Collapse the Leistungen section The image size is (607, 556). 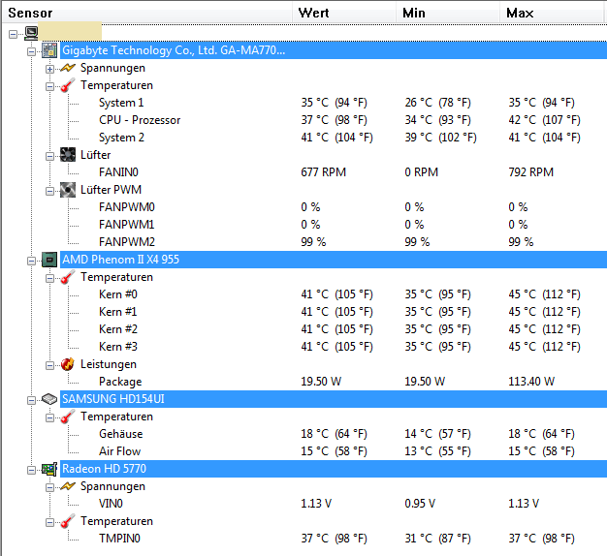tap(49, 365)
